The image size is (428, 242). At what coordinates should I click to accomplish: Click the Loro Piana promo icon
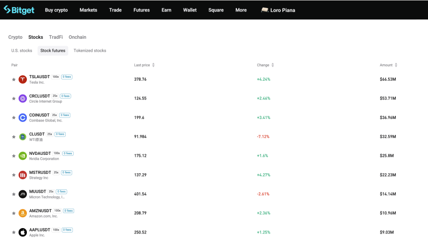coord(264,10)
